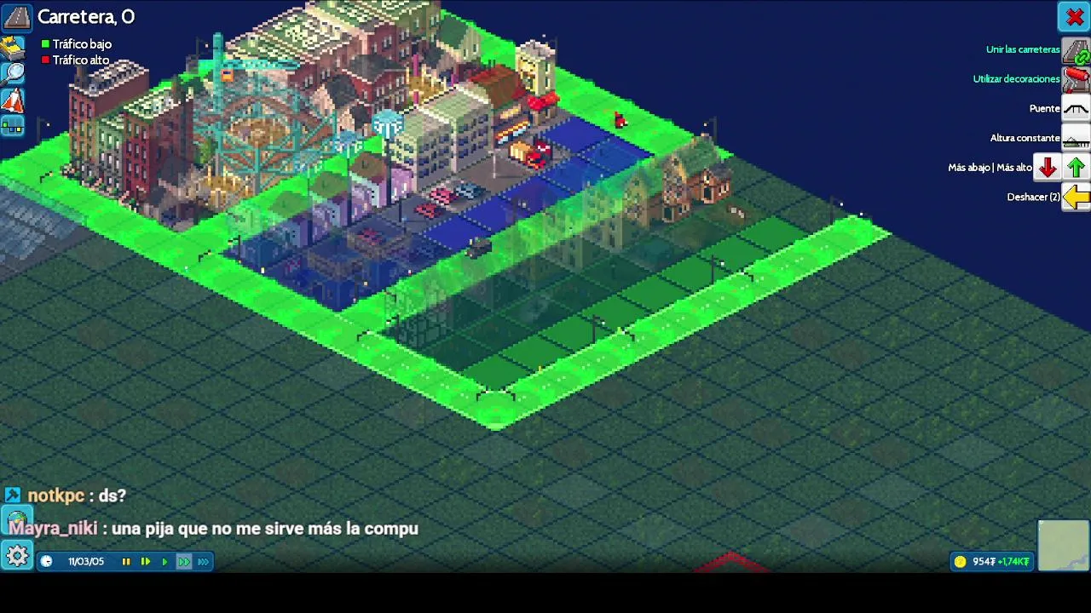Screen dimensions: 1091x613
Task: Open the taxi vehicle tool
Action: coord(13,47)
